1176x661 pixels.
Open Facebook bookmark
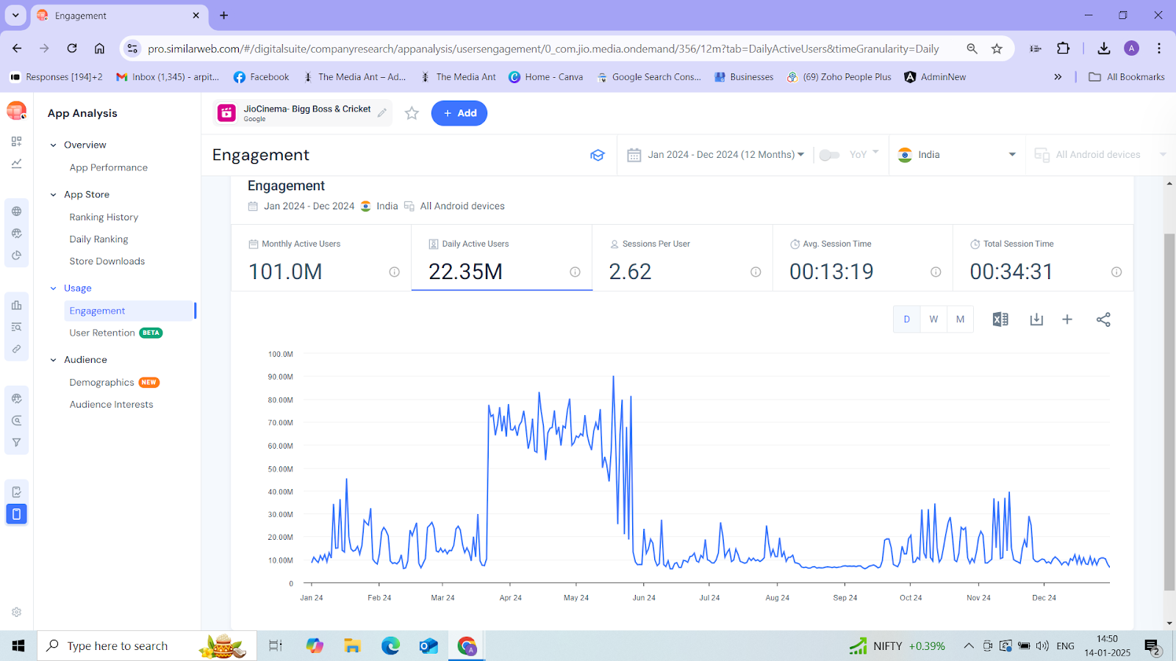click(x=261, y=77)
